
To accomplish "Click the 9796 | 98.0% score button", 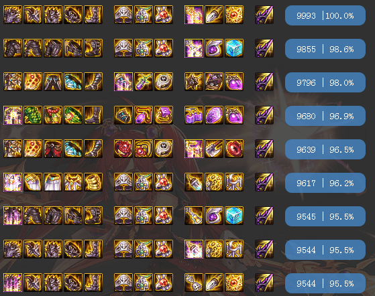I will [325, 82].
